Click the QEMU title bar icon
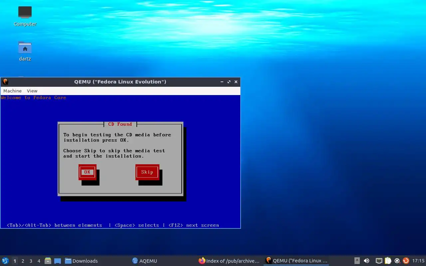Image resolution: width=426 pixels, height=266 pixels. click(5, 82)
